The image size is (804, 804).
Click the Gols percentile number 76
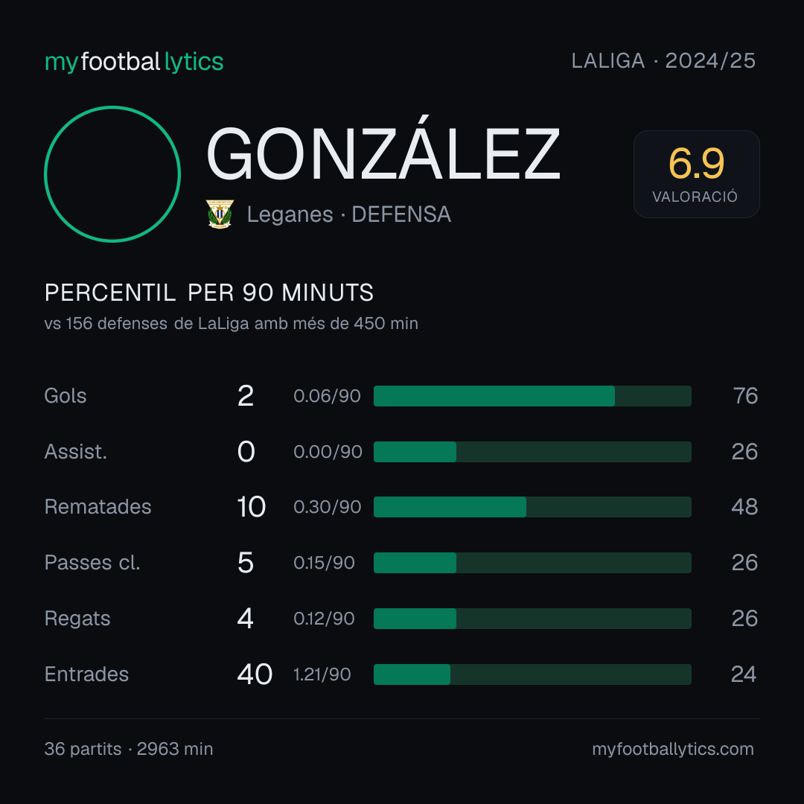pos(745,396)
